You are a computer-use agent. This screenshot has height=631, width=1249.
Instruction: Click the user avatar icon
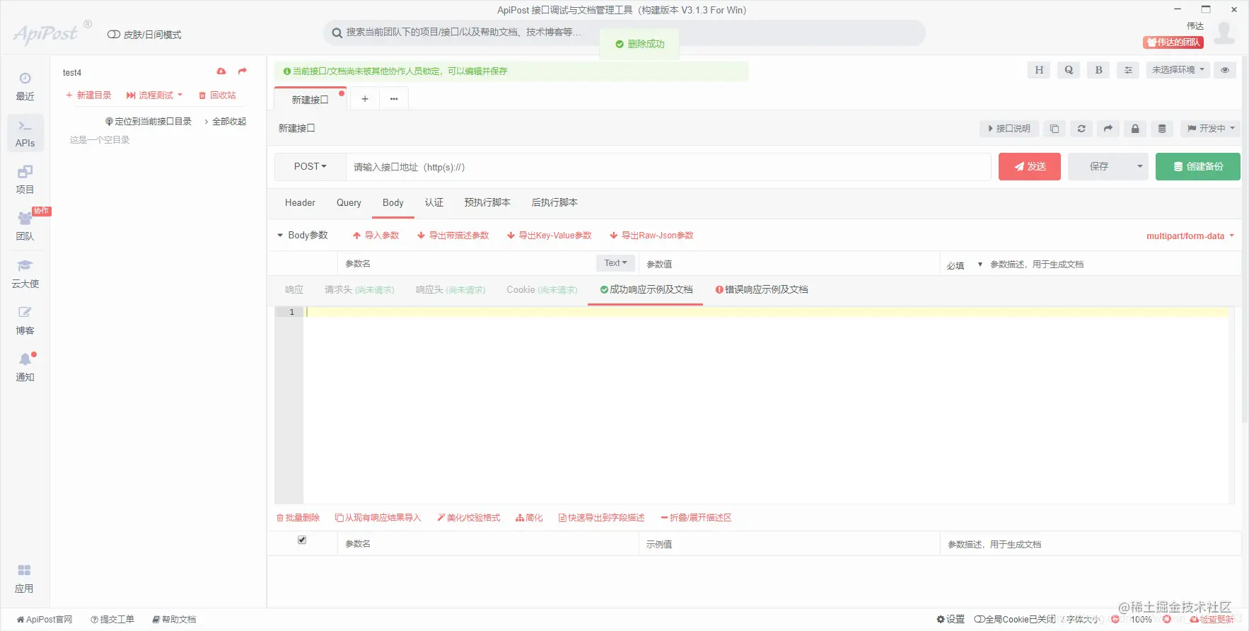1224,33
